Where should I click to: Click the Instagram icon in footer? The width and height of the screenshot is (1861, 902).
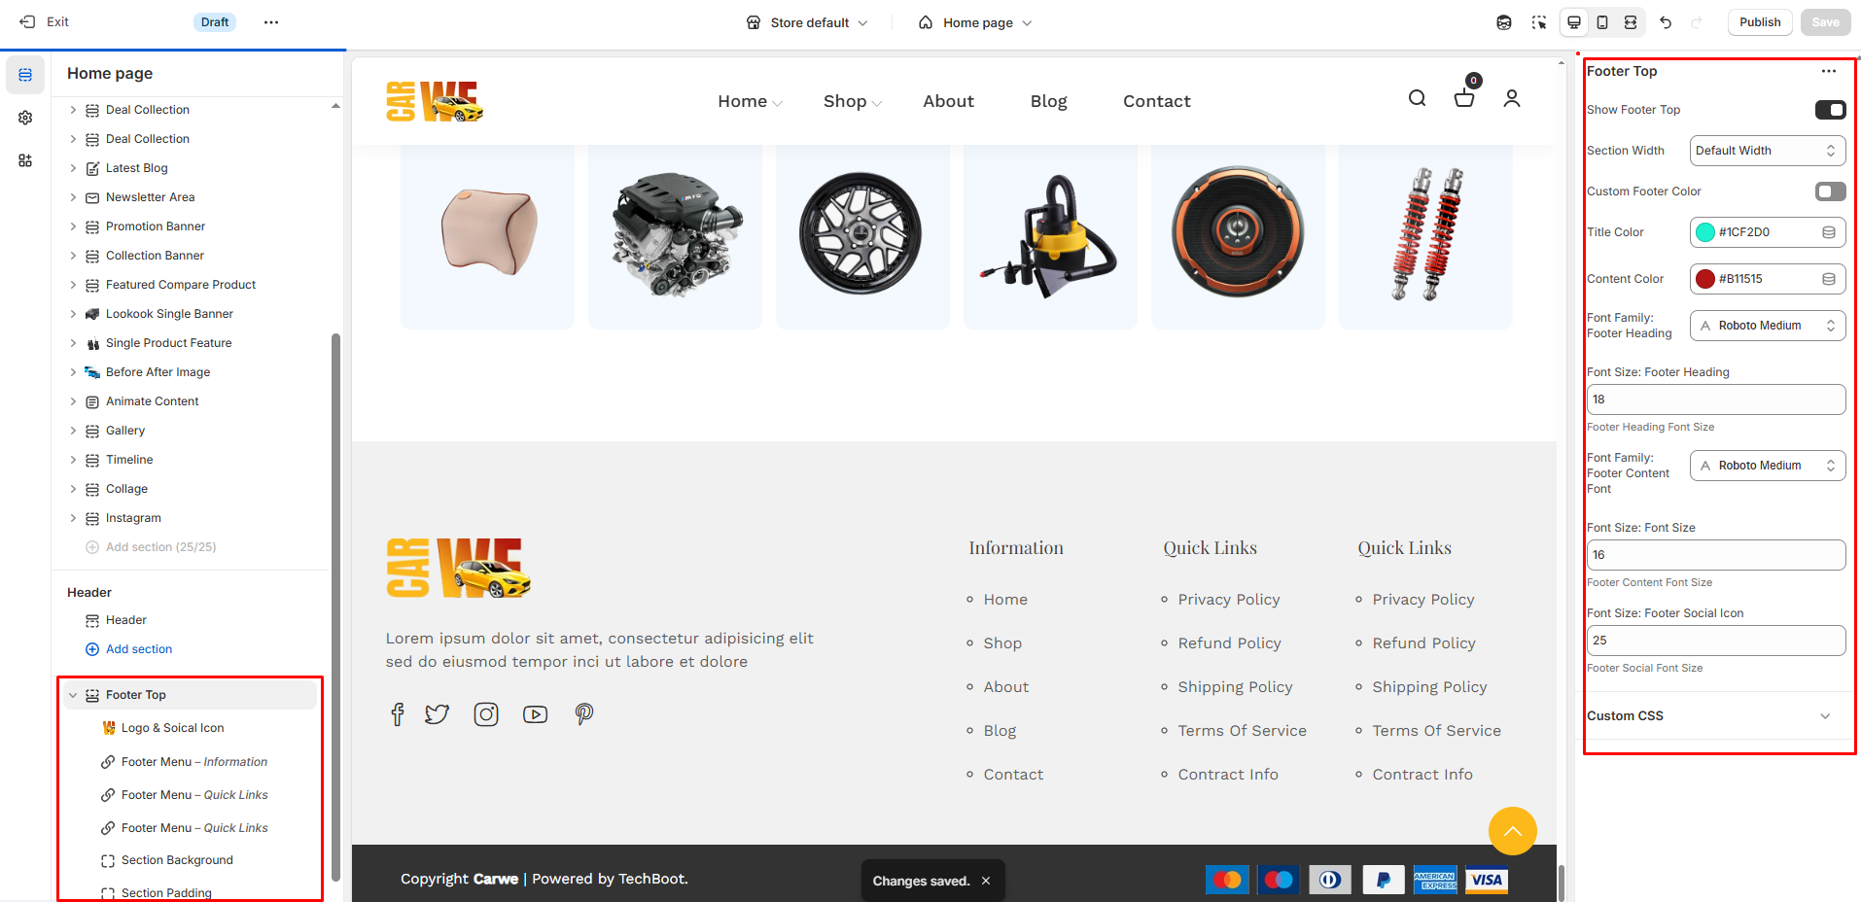click(486, 714)
